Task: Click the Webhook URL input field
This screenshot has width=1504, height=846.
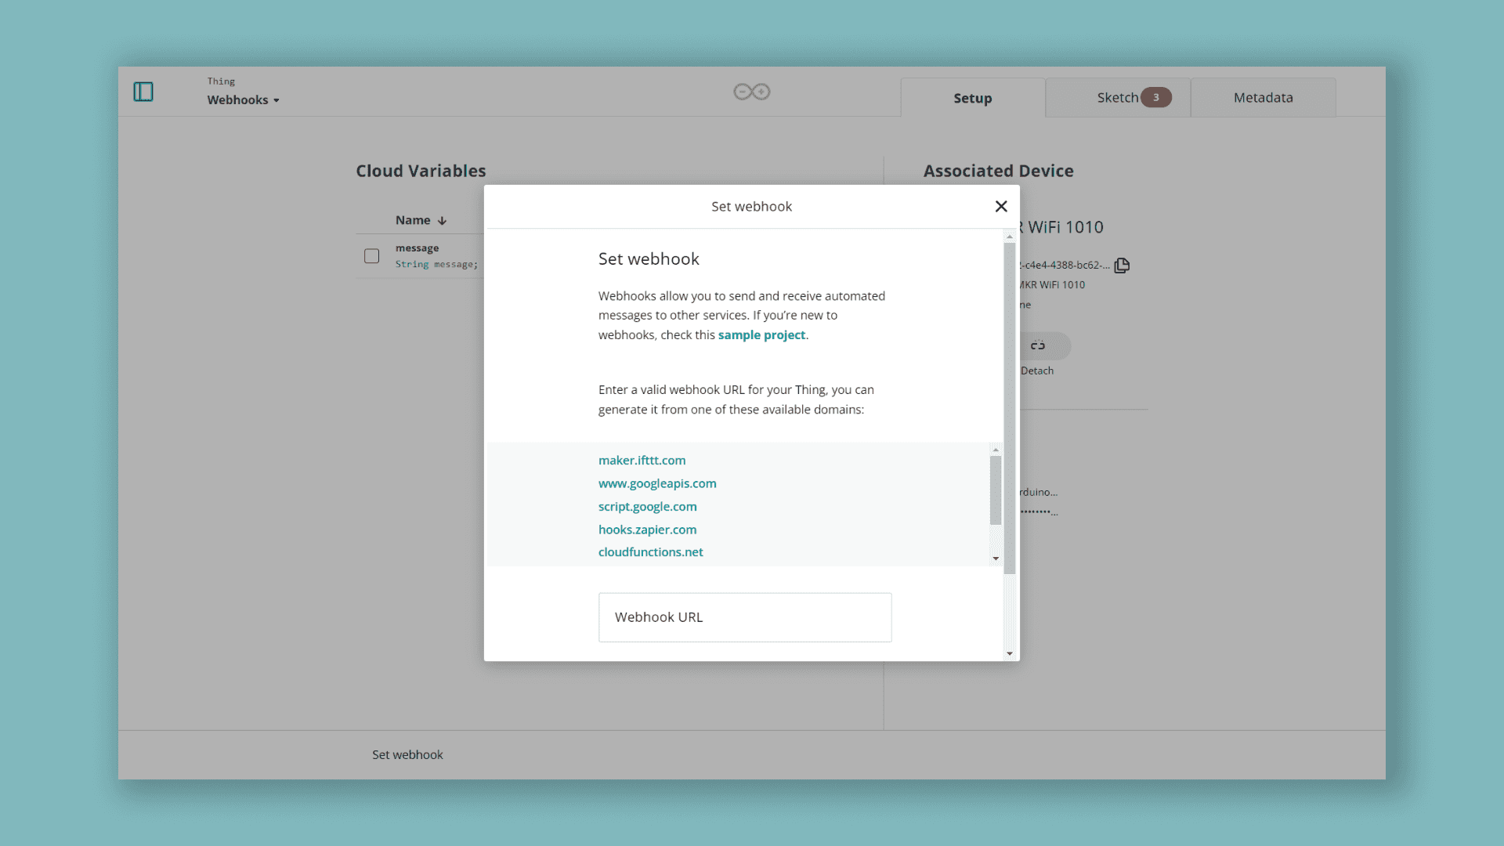Action: (x=744, y=617)
